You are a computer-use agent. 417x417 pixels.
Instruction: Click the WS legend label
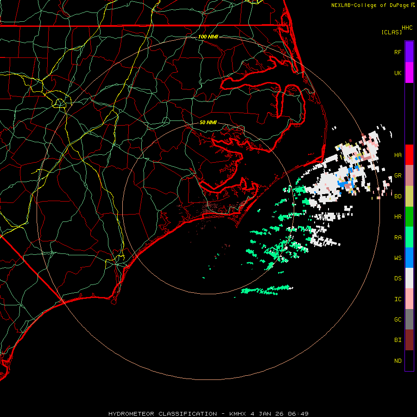coord(398,258)
